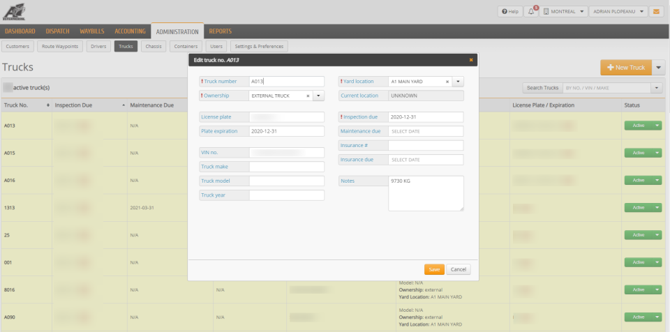Click the Active button for truck 25
Viewport: 670px width, 332px height.
(x=639, y=234)
